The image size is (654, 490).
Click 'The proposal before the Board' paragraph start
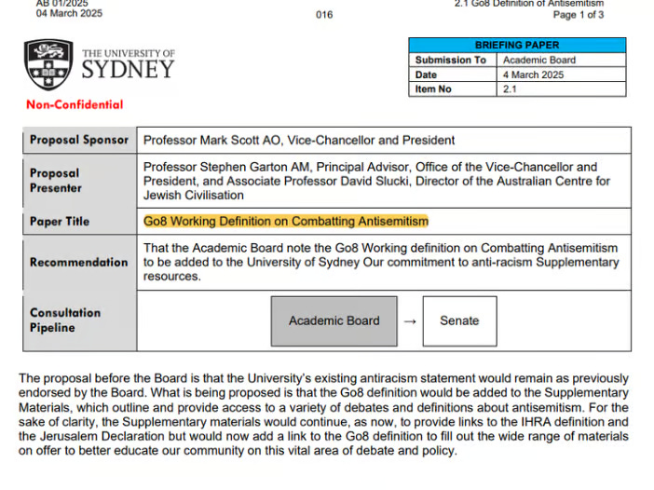click(x=102, y=378)
